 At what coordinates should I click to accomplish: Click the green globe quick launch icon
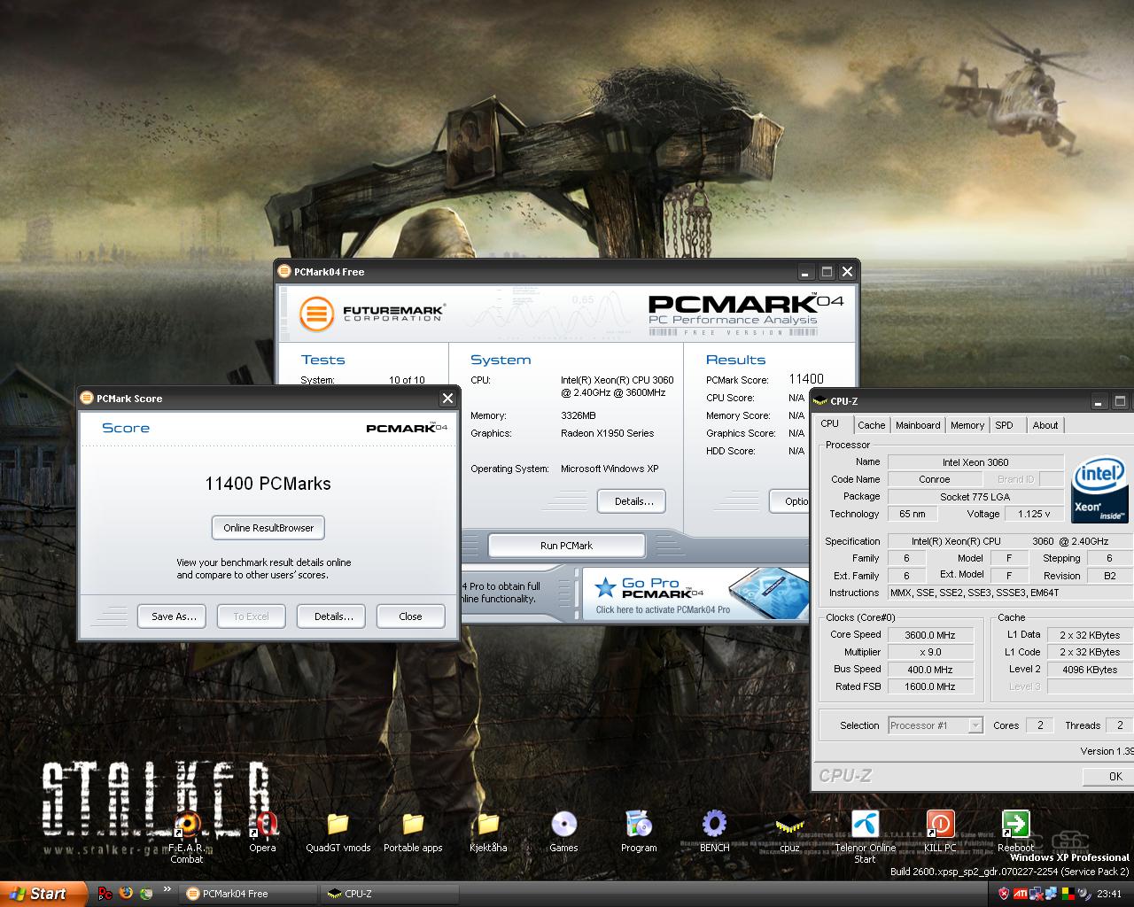(146, 894)
